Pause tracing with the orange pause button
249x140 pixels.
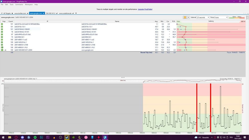pos(185,17)
